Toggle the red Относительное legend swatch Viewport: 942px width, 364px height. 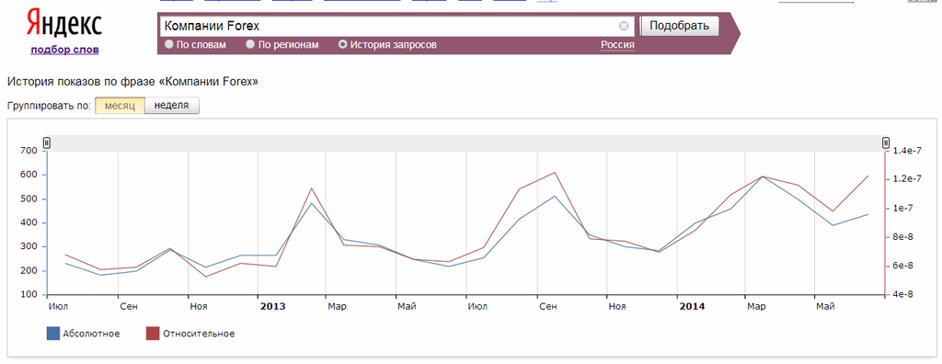tap(154, 334)
